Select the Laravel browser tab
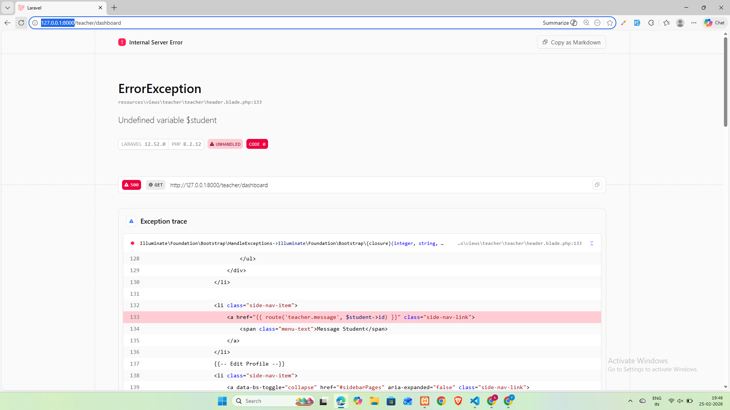This screenshot has height=410, width=730. pos(57,8)
